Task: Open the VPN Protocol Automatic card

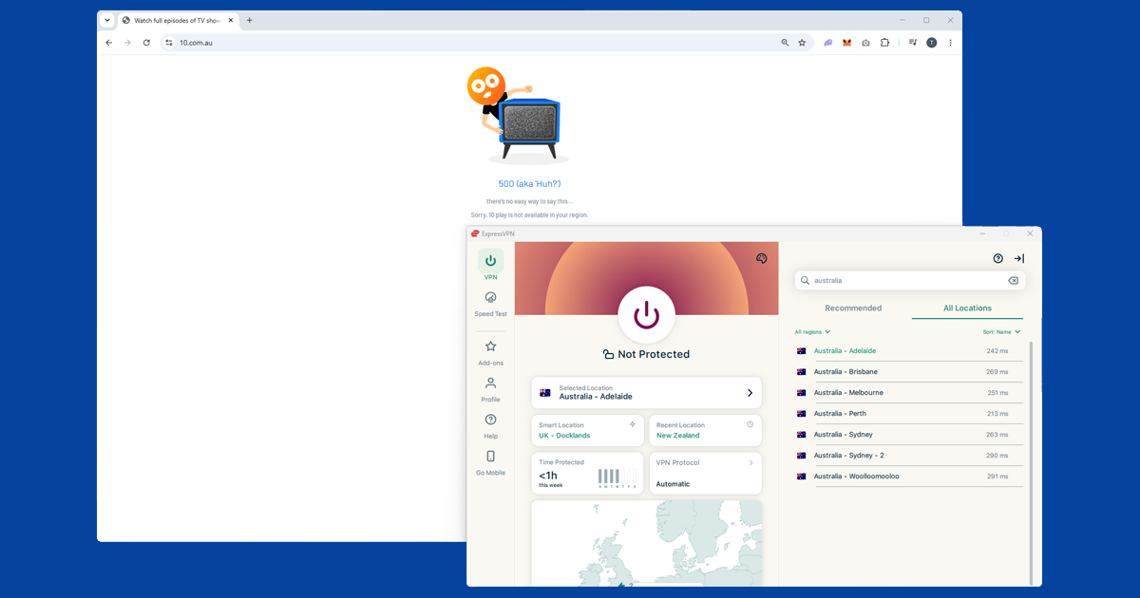Action: (x=706, y=473)
